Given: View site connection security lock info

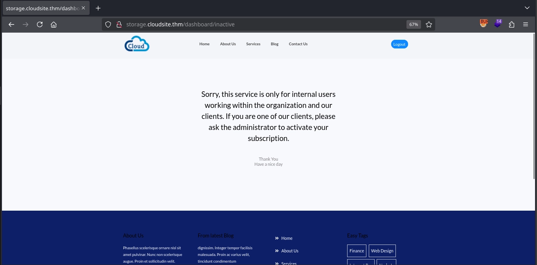Looking at the screenshot, I should coord(119,24).
